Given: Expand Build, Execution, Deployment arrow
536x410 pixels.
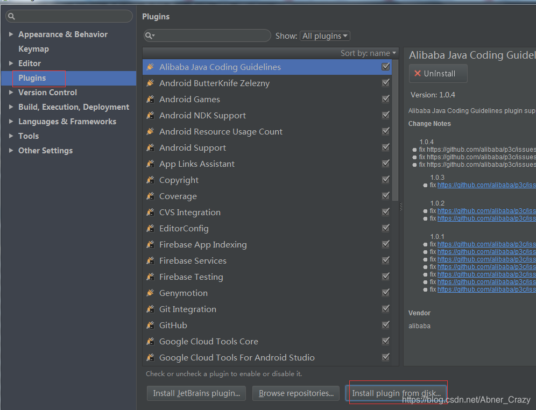Looking at the screenshot, I should click(x=11, y=107).
